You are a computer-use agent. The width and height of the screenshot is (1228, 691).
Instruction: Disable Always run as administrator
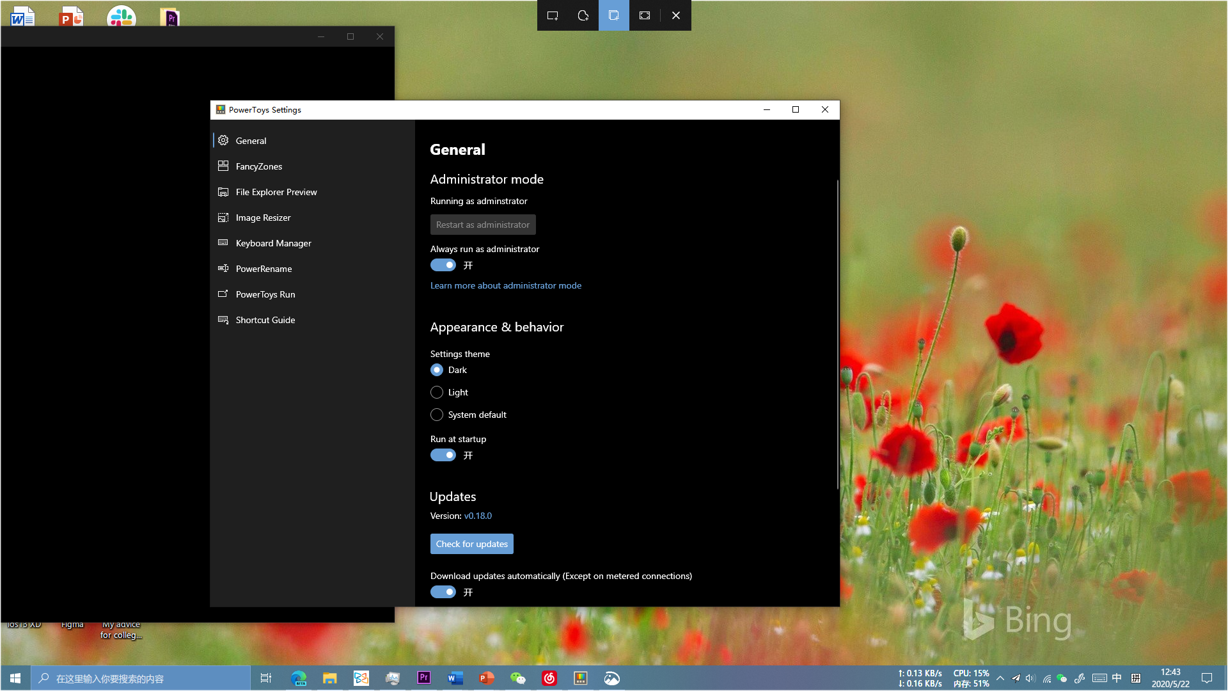coord(443,265)
